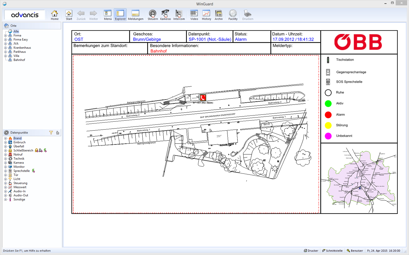Viewport: 409px width, 255px height.
Task: Click the Brunn/Gebirge floor value
Action: pos(147,39)
